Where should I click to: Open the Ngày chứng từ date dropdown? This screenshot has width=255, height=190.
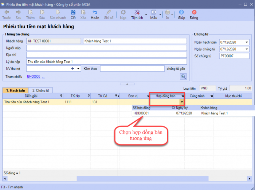tap(247, 49)
